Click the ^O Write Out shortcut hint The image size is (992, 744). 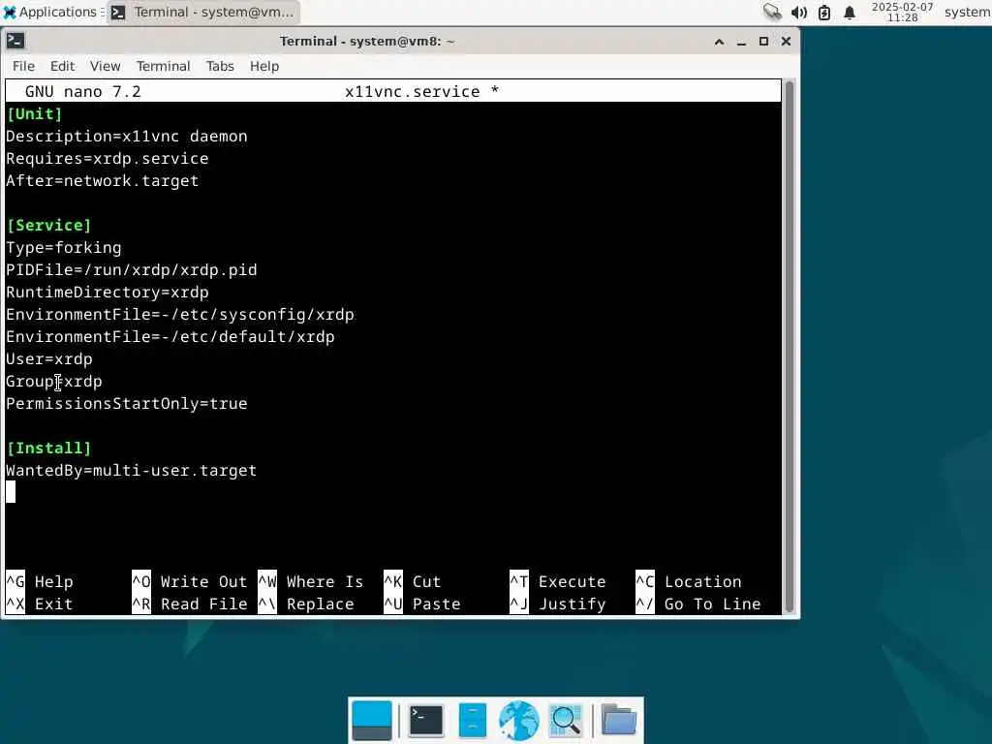[189, 582]
